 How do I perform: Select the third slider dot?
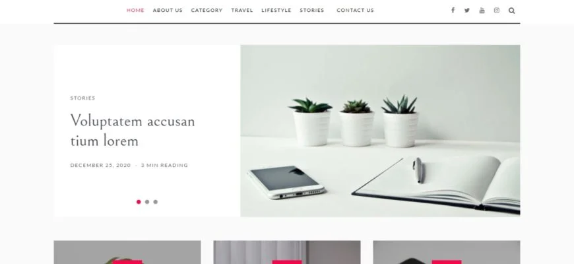tap(155, 202)
